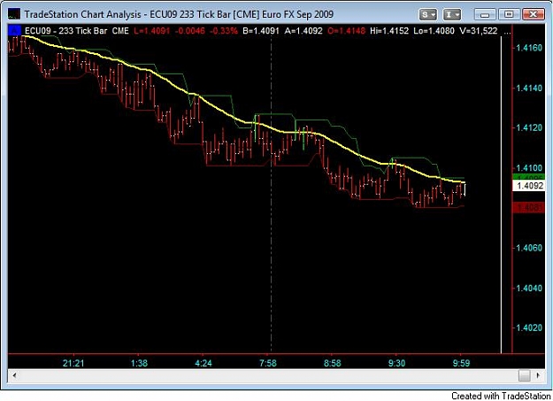Click the B=1.4091 bid value
Screen dimensions: 553x401
[x=261, y=31]
